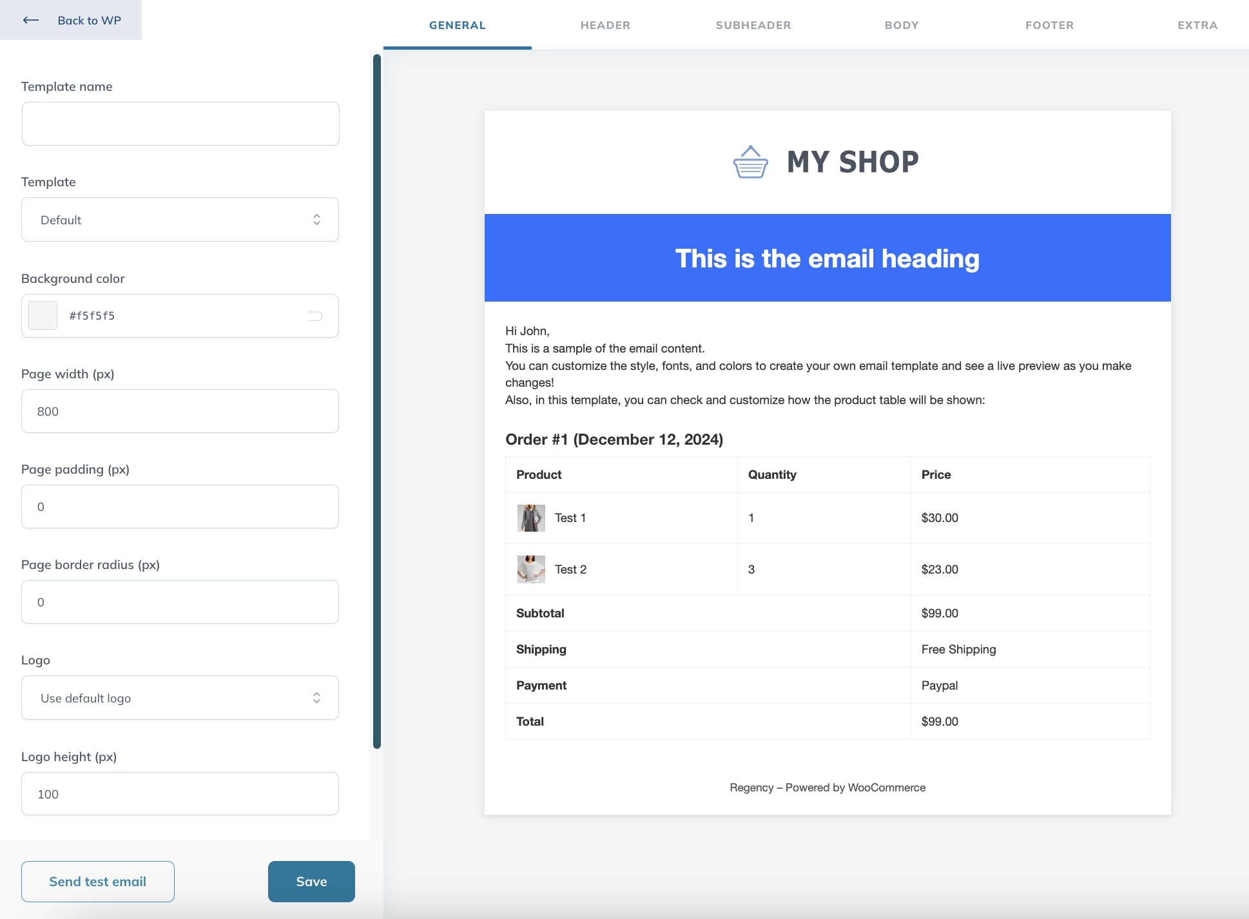Open the Subheader tab
The width and height of the screenshot is (1249, 919).
pos(753,25)
